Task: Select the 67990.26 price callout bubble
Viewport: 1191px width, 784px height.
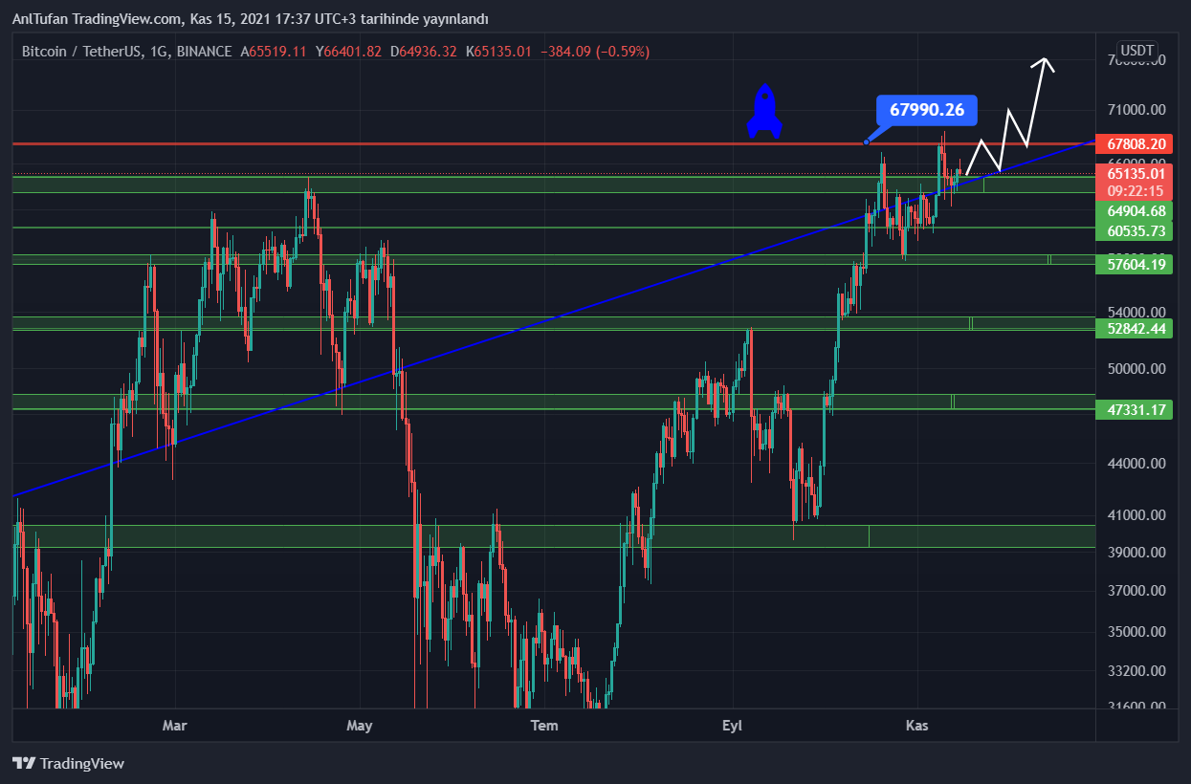Action: click(x=925, y=110)
